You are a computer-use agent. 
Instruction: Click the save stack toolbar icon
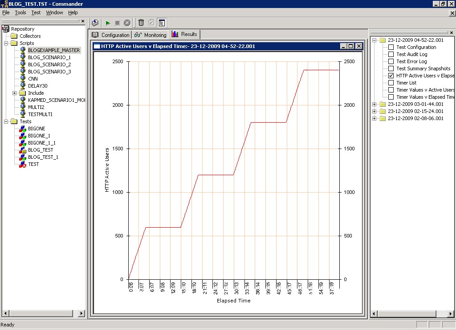click(x=95, y=23)
